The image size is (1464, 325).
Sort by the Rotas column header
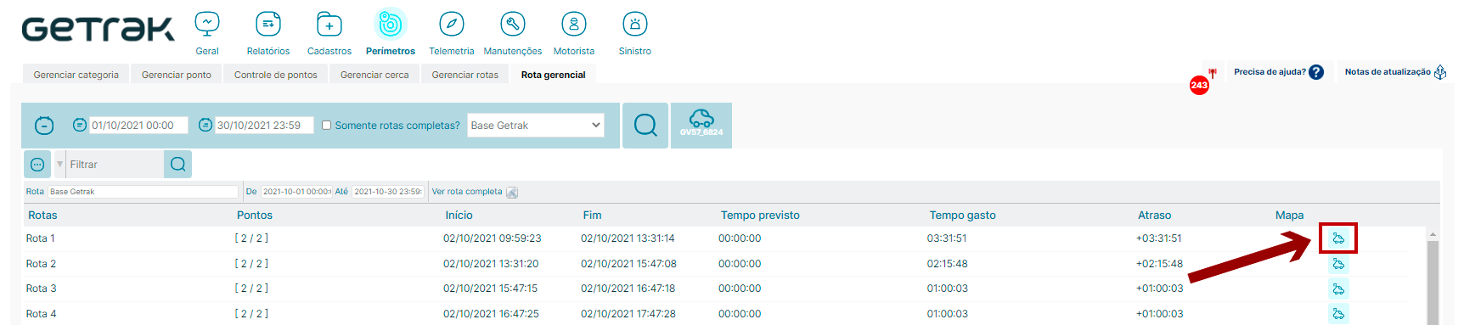pyautogui.click(x=42, y=216)
